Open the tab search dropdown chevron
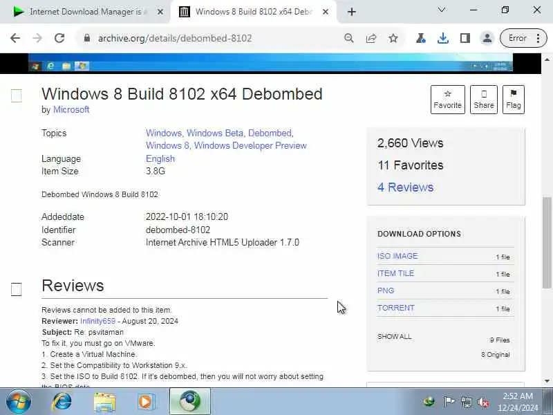Screen dimensions: 553x415 (x=442, y=10)
